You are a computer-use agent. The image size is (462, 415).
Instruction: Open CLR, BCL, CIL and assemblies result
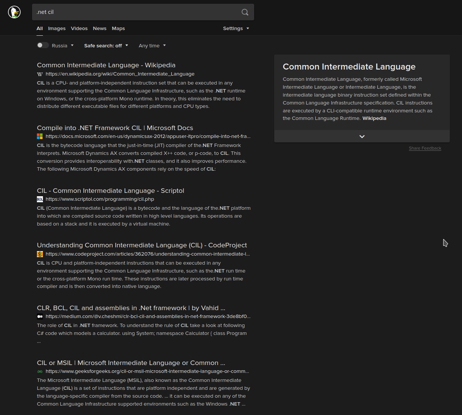131,308
